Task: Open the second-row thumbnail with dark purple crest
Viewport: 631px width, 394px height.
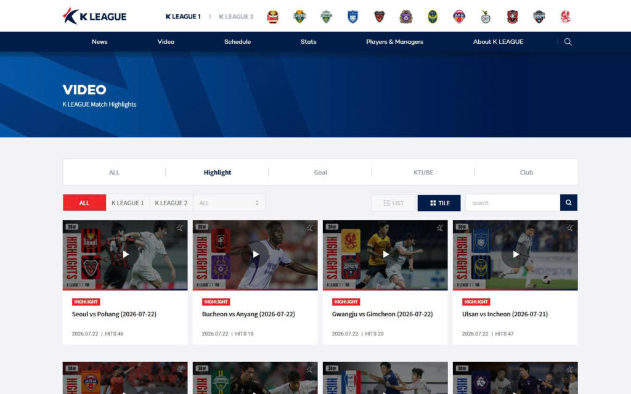Action: [x=515, y=378]
